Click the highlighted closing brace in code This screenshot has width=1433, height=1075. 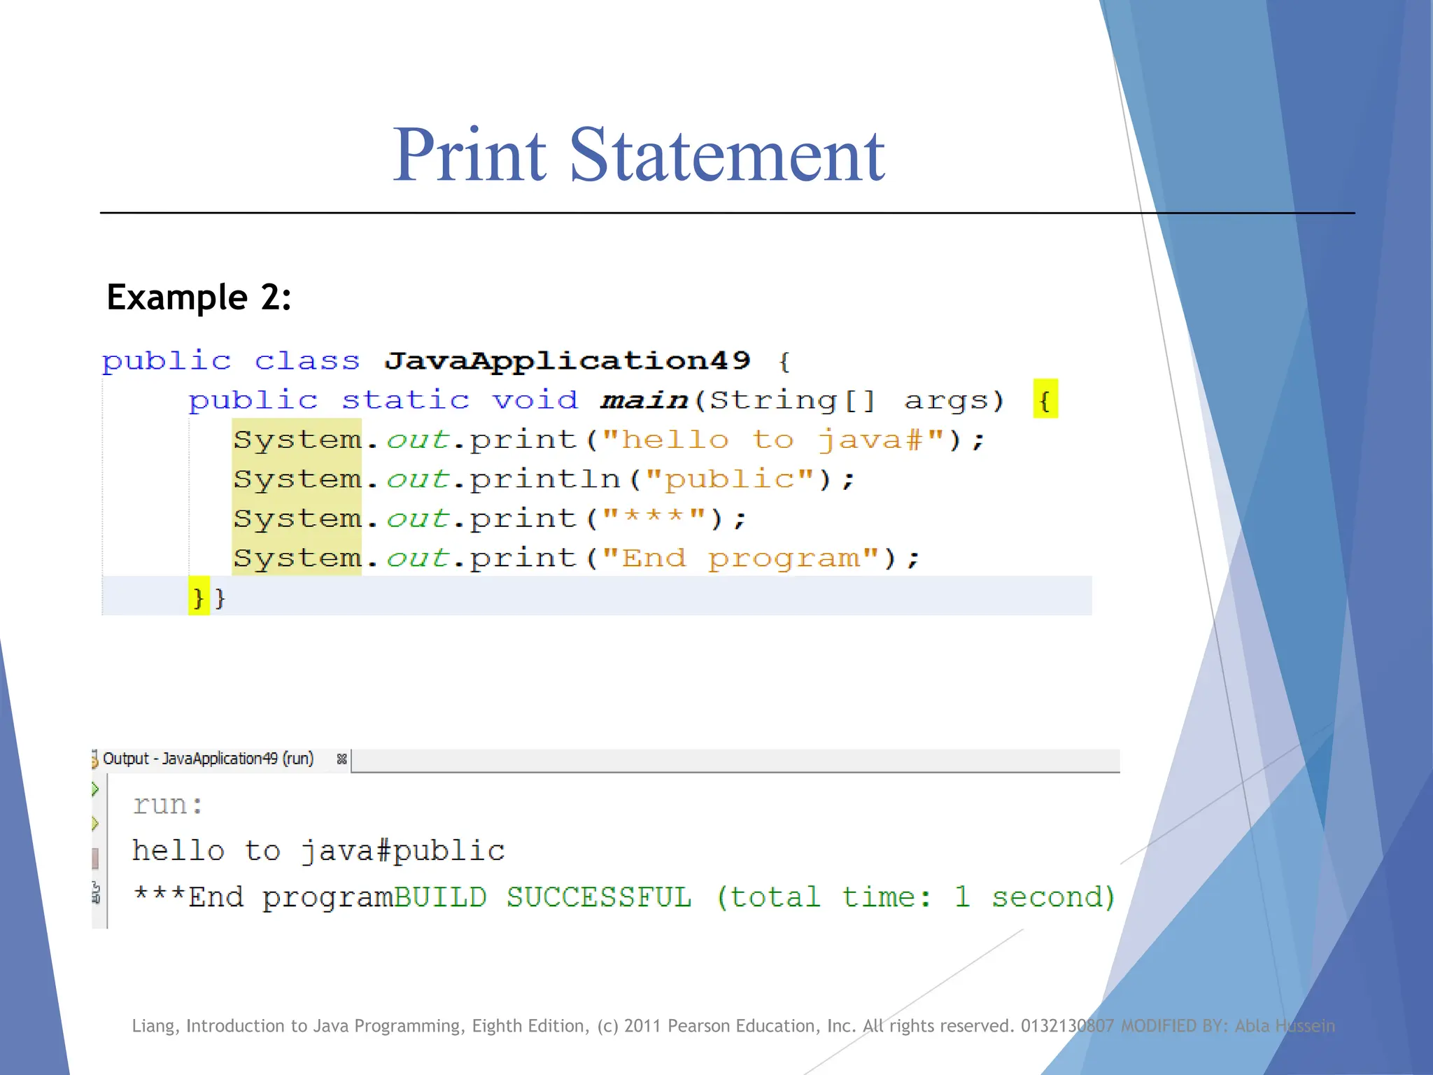[199, 596]
